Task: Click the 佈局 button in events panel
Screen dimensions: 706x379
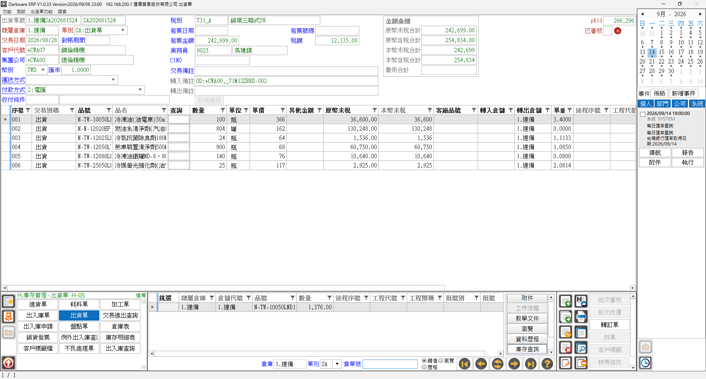Action: coord(660,94)
